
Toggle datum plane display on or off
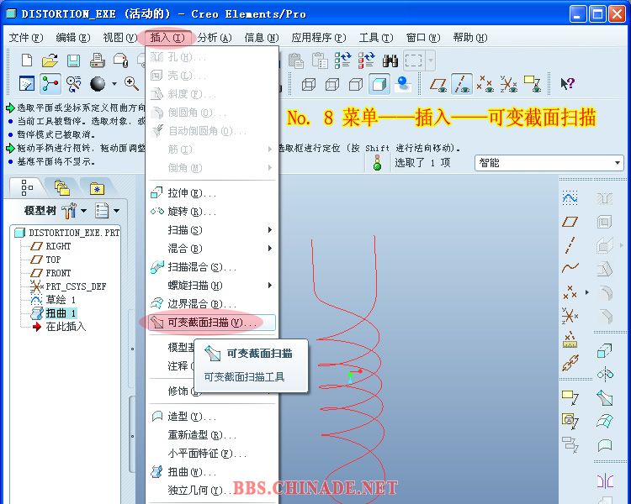437,84
